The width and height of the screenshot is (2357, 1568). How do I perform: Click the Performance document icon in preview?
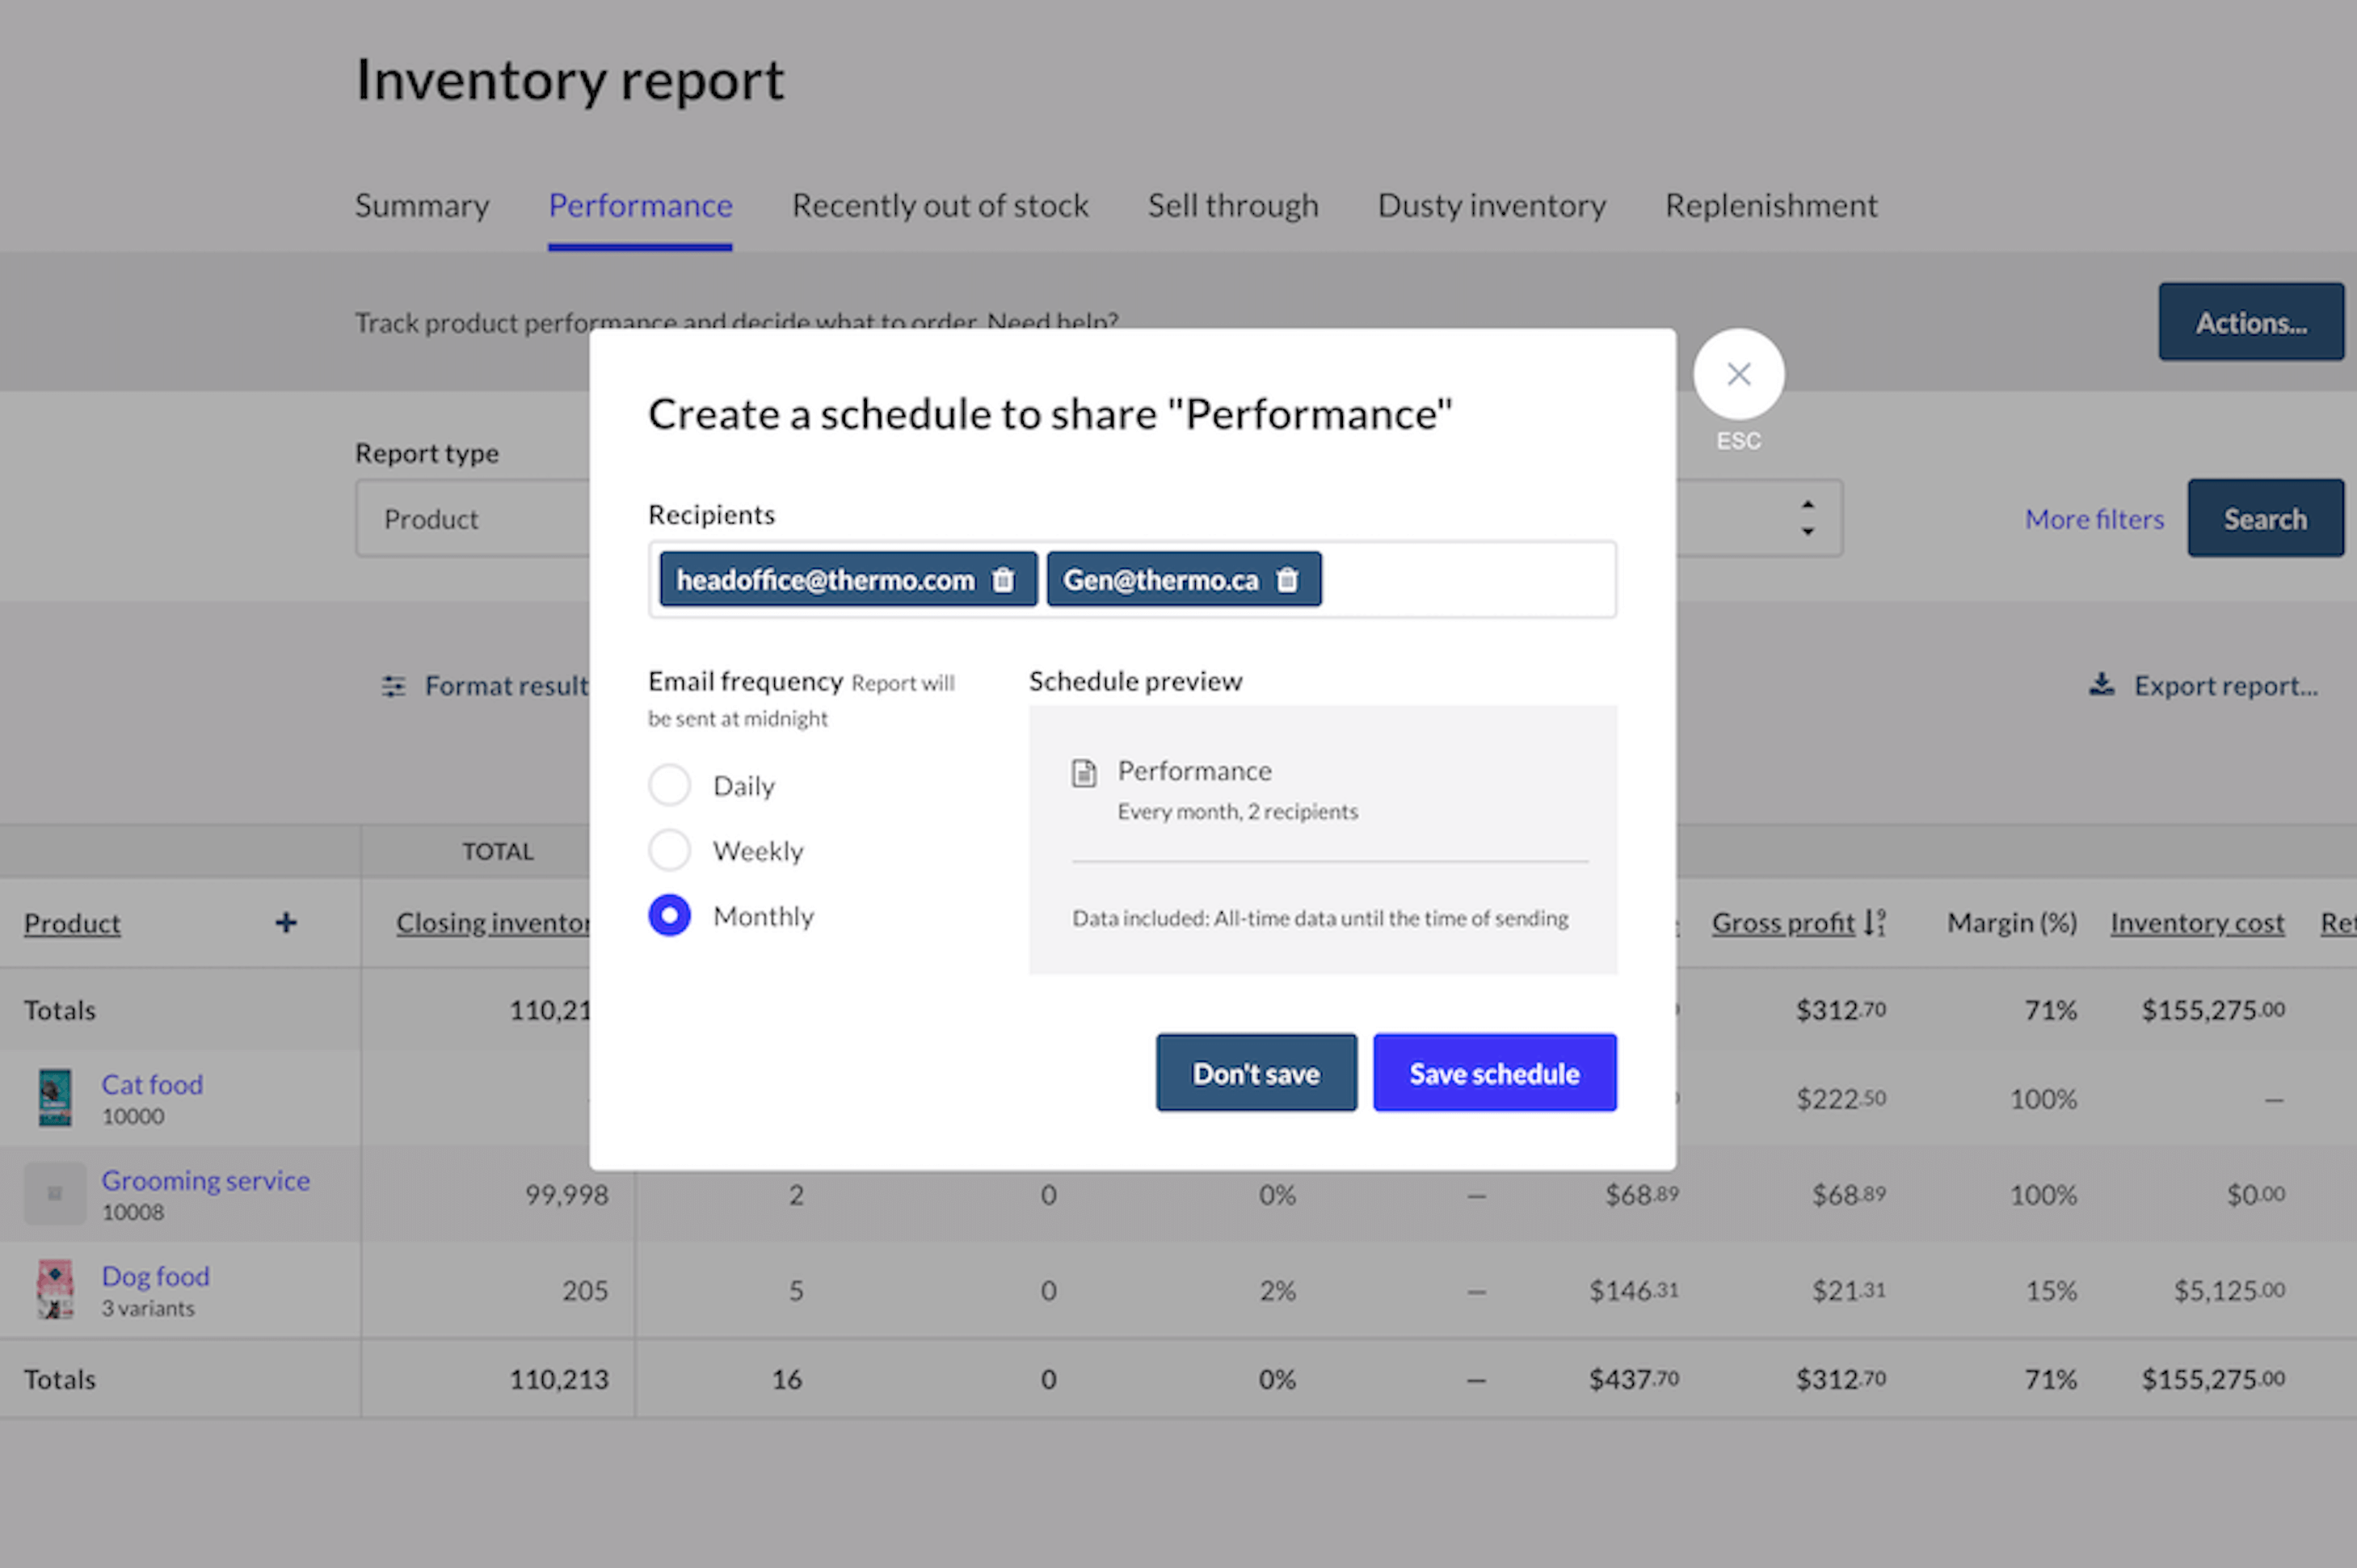pyautogui.click(x=1084, y=773)
